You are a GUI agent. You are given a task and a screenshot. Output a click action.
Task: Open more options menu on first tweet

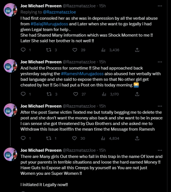pyautogui.click(x=162, y=6)
